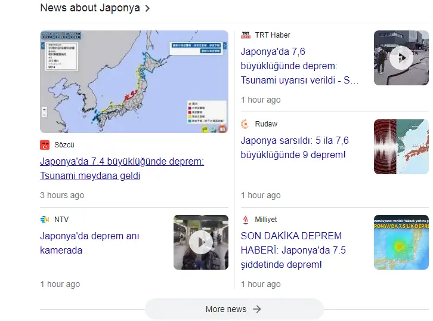The height and width of the screenshot is (321, 433).
Task: Select '1 hour ago' under NTV article
Action: point(60,284)
